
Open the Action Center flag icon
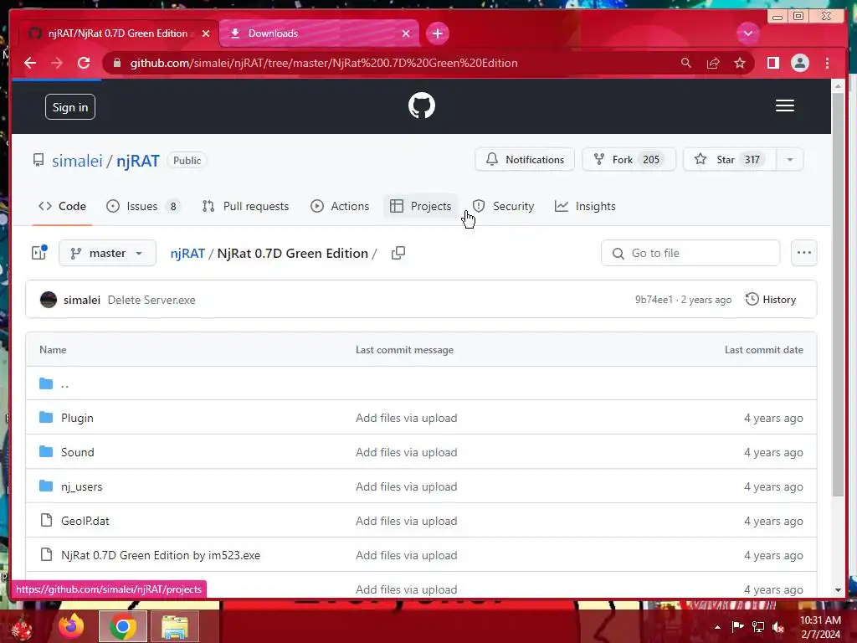click(x=737, y=626)
